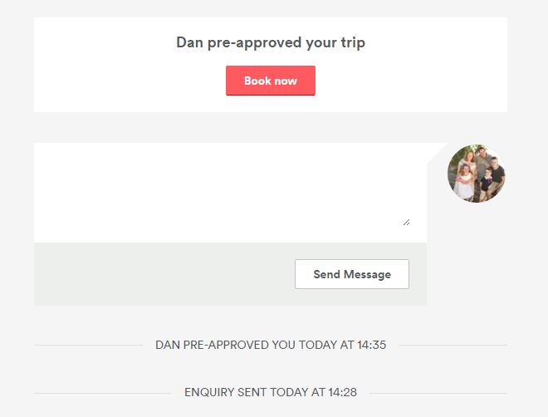Click the grey bar left of Send Message
Image resolution: width=548 pixels, height=417 pixels.
pyautogui.click(x=158, y=274)
